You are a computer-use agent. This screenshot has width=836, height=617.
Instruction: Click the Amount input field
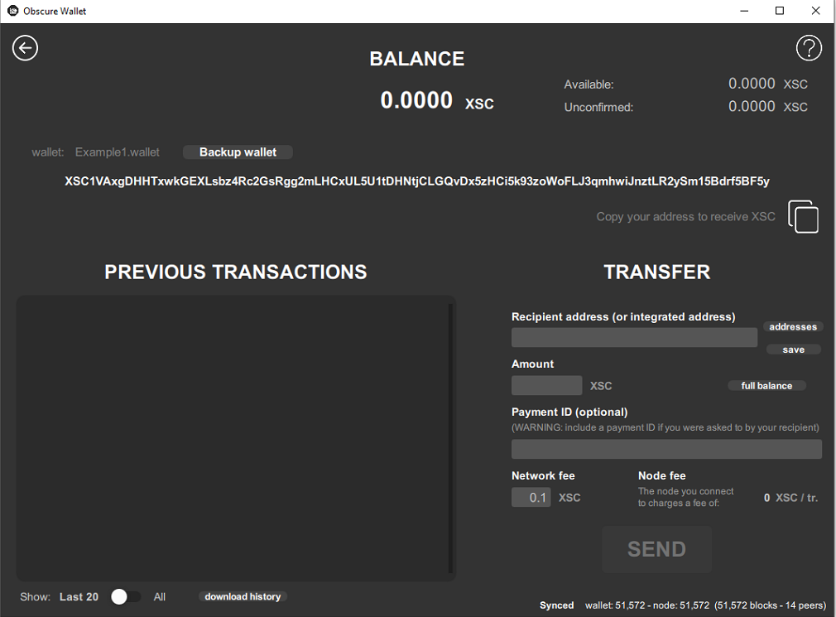[546, 385]
